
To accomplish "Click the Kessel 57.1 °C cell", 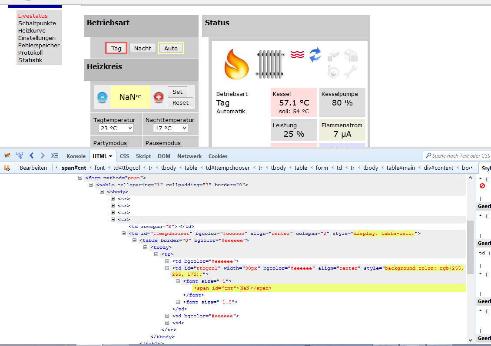I will pyautogui.click(x=294, y=102).
